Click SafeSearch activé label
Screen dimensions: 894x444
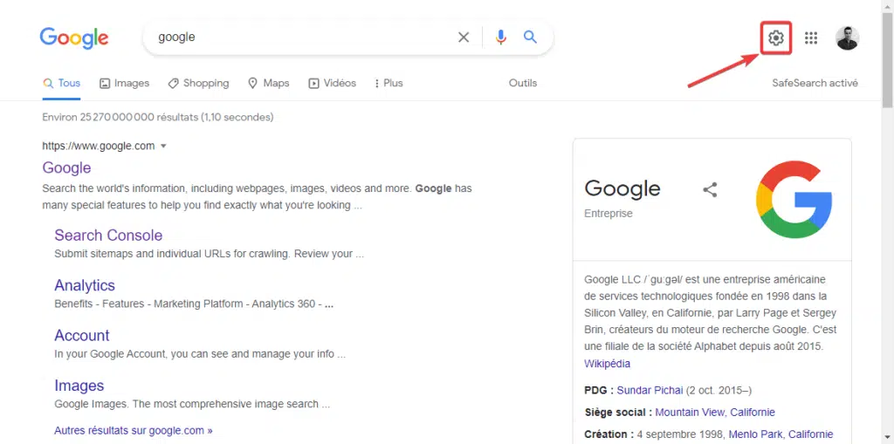(815, 83)
